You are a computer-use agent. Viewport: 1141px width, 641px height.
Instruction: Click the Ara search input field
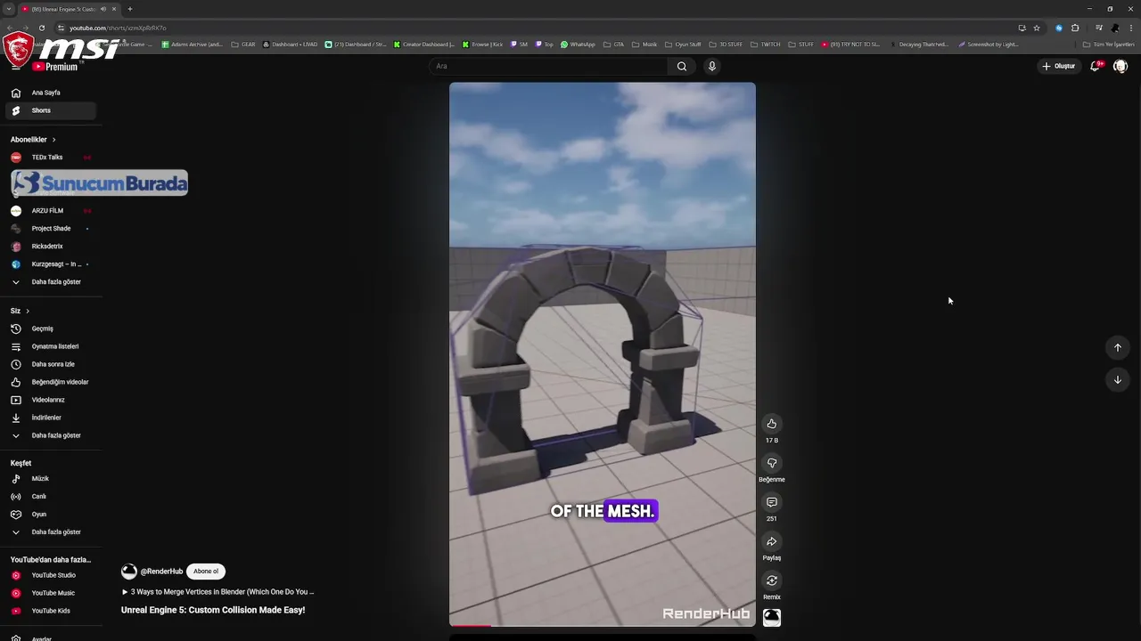pos(548,66)
